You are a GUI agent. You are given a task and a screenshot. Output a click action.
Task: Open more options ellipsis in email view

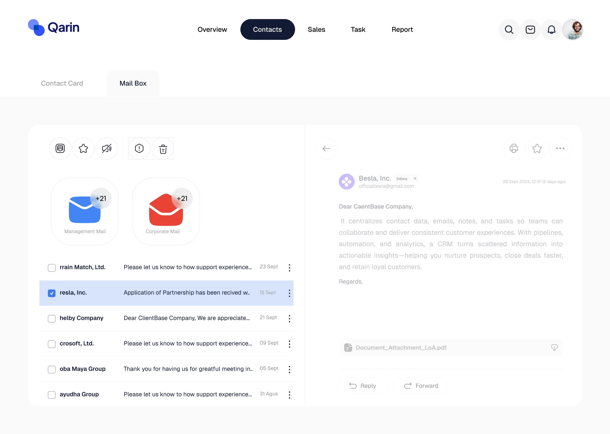pos(560,149)
